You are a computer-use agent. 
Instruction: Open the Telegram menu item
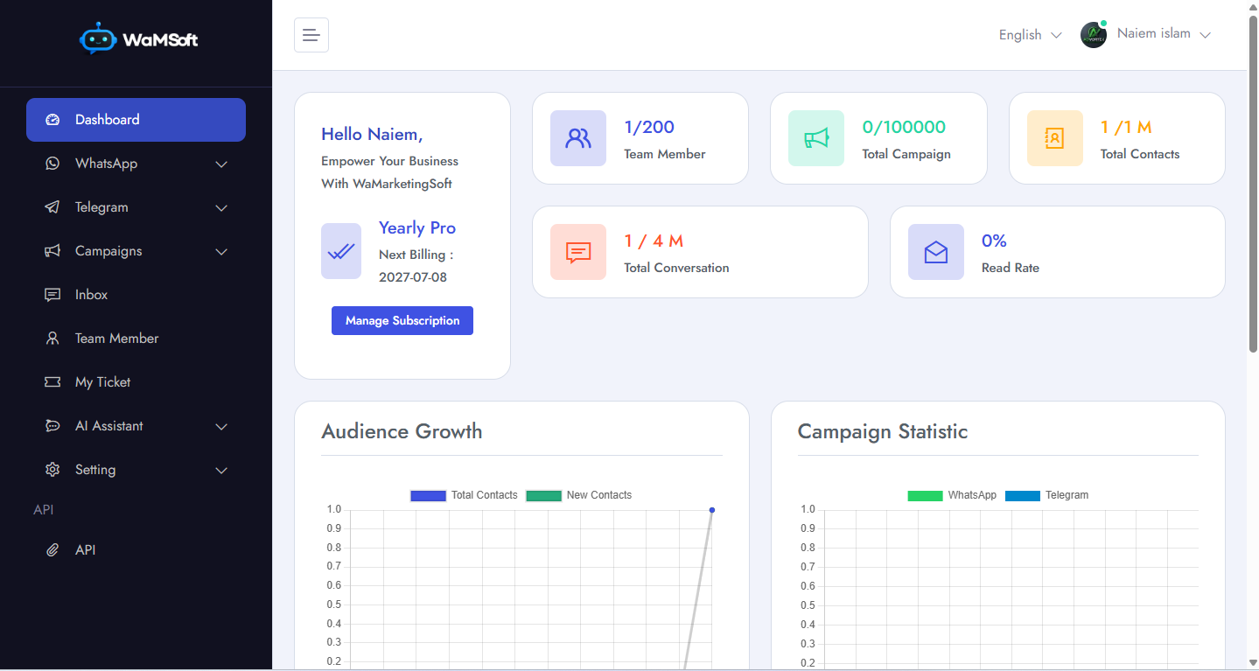(x=136, y=207)
